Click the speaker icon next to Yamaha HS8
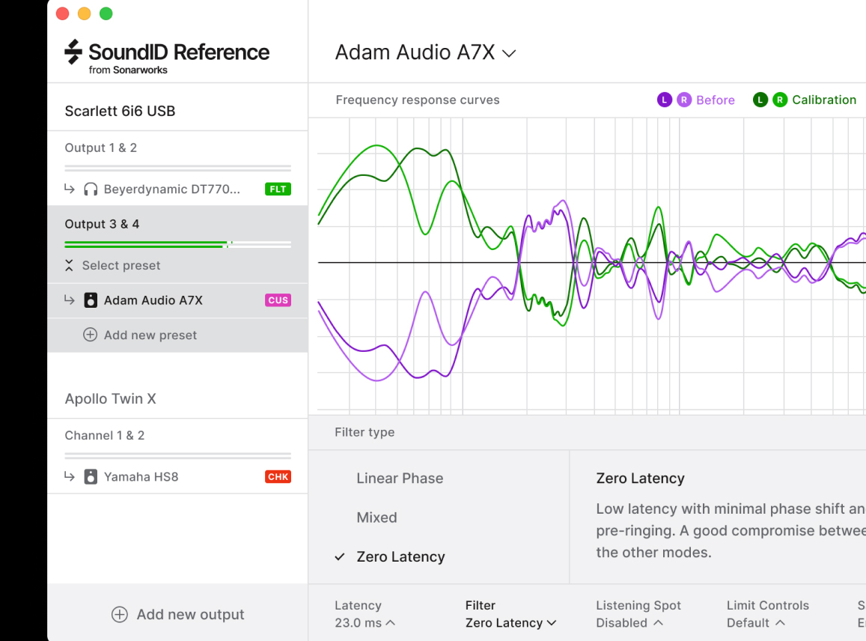The width and height of the screenshot is (866, 641). tap(91, 477)
